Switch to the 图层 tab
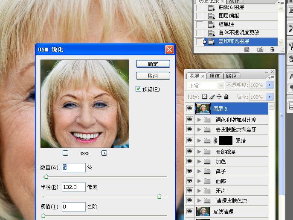 click(194, 76)
